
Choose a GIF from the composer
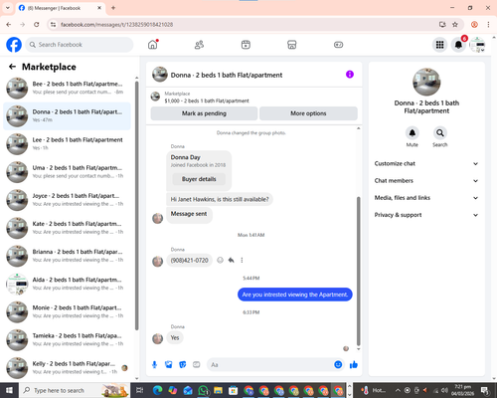tap(197, 365)
